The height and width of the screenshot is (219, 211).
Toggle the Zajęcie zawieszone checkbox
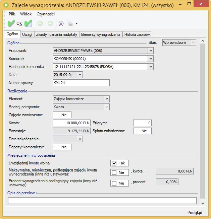point(57,115)
